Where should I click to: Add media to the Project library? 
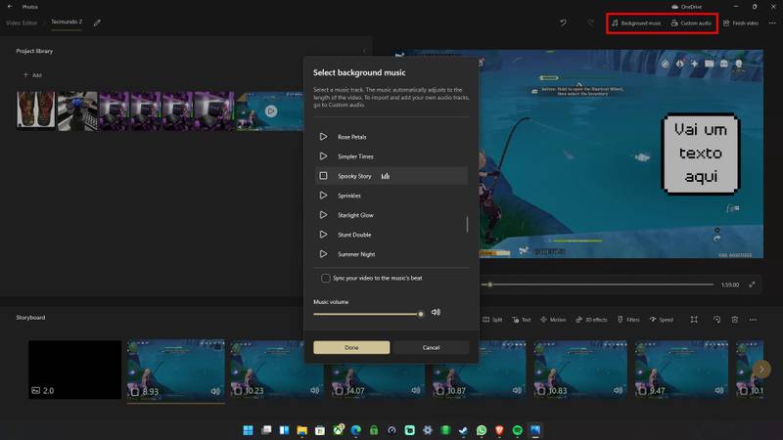click(x=32, y=75)
